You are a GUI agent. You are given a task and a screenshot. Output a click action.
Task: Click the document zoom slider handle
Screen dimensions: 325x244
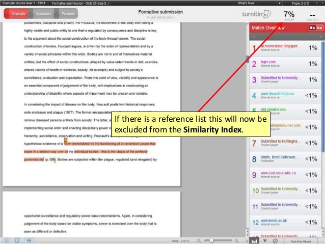pos(211,240)
